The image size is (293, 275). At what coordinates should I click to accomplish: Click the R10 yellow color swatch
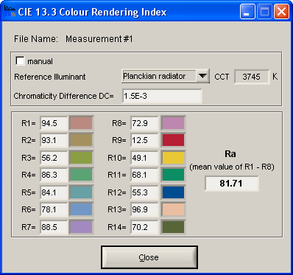[173, 158]
